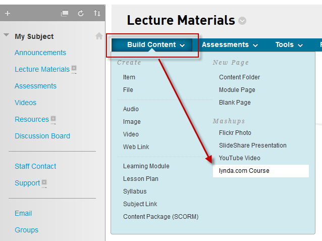Click the home icon beside My Subject

99,36
